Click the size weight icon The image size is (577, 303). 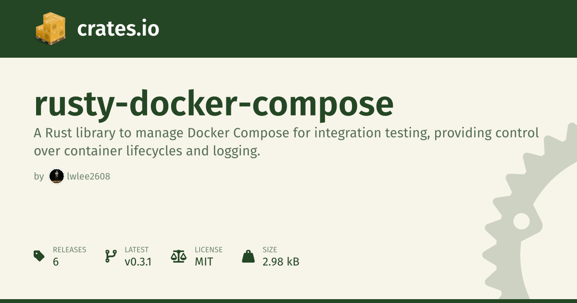[x=248, y=256]
